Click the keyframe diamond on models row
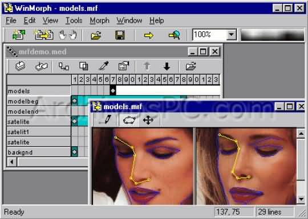308x219 pixels. tap(113, 90)
